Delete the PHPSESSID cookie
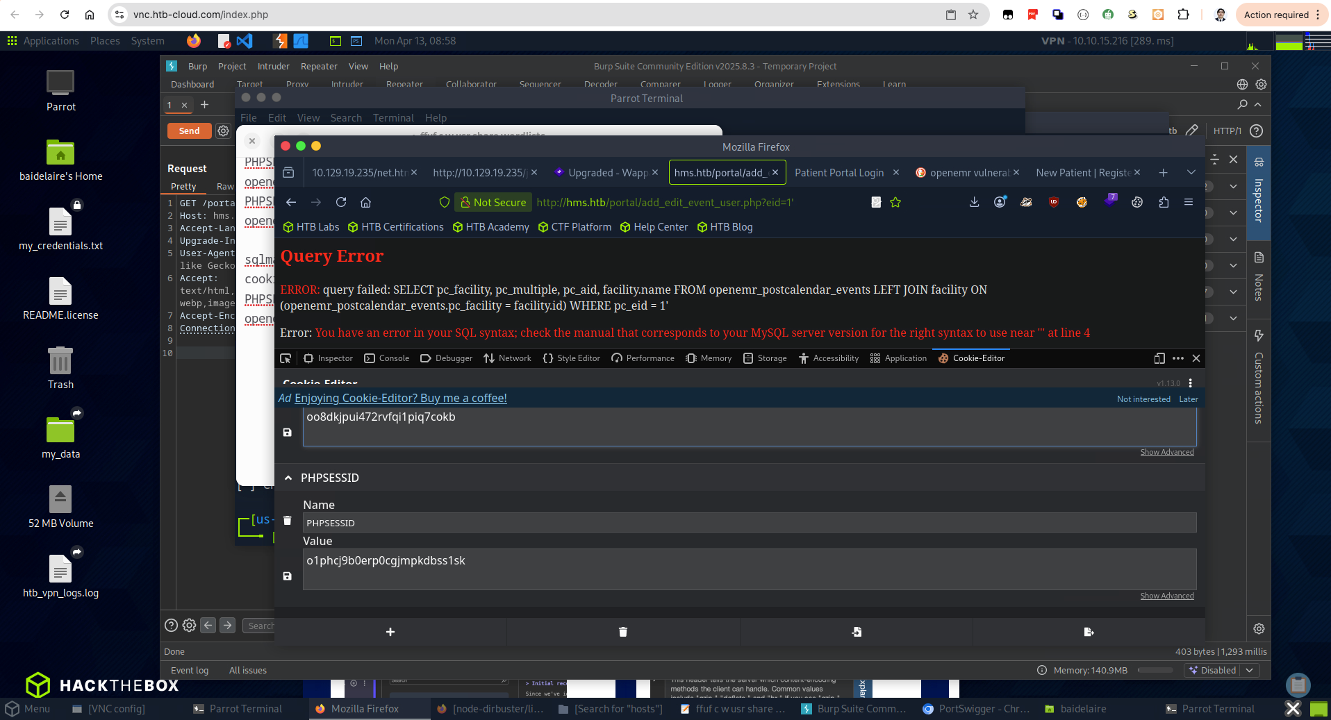The width and height of the screenshot is (1331, 720). pyautogui.click(x=288, y=521)
